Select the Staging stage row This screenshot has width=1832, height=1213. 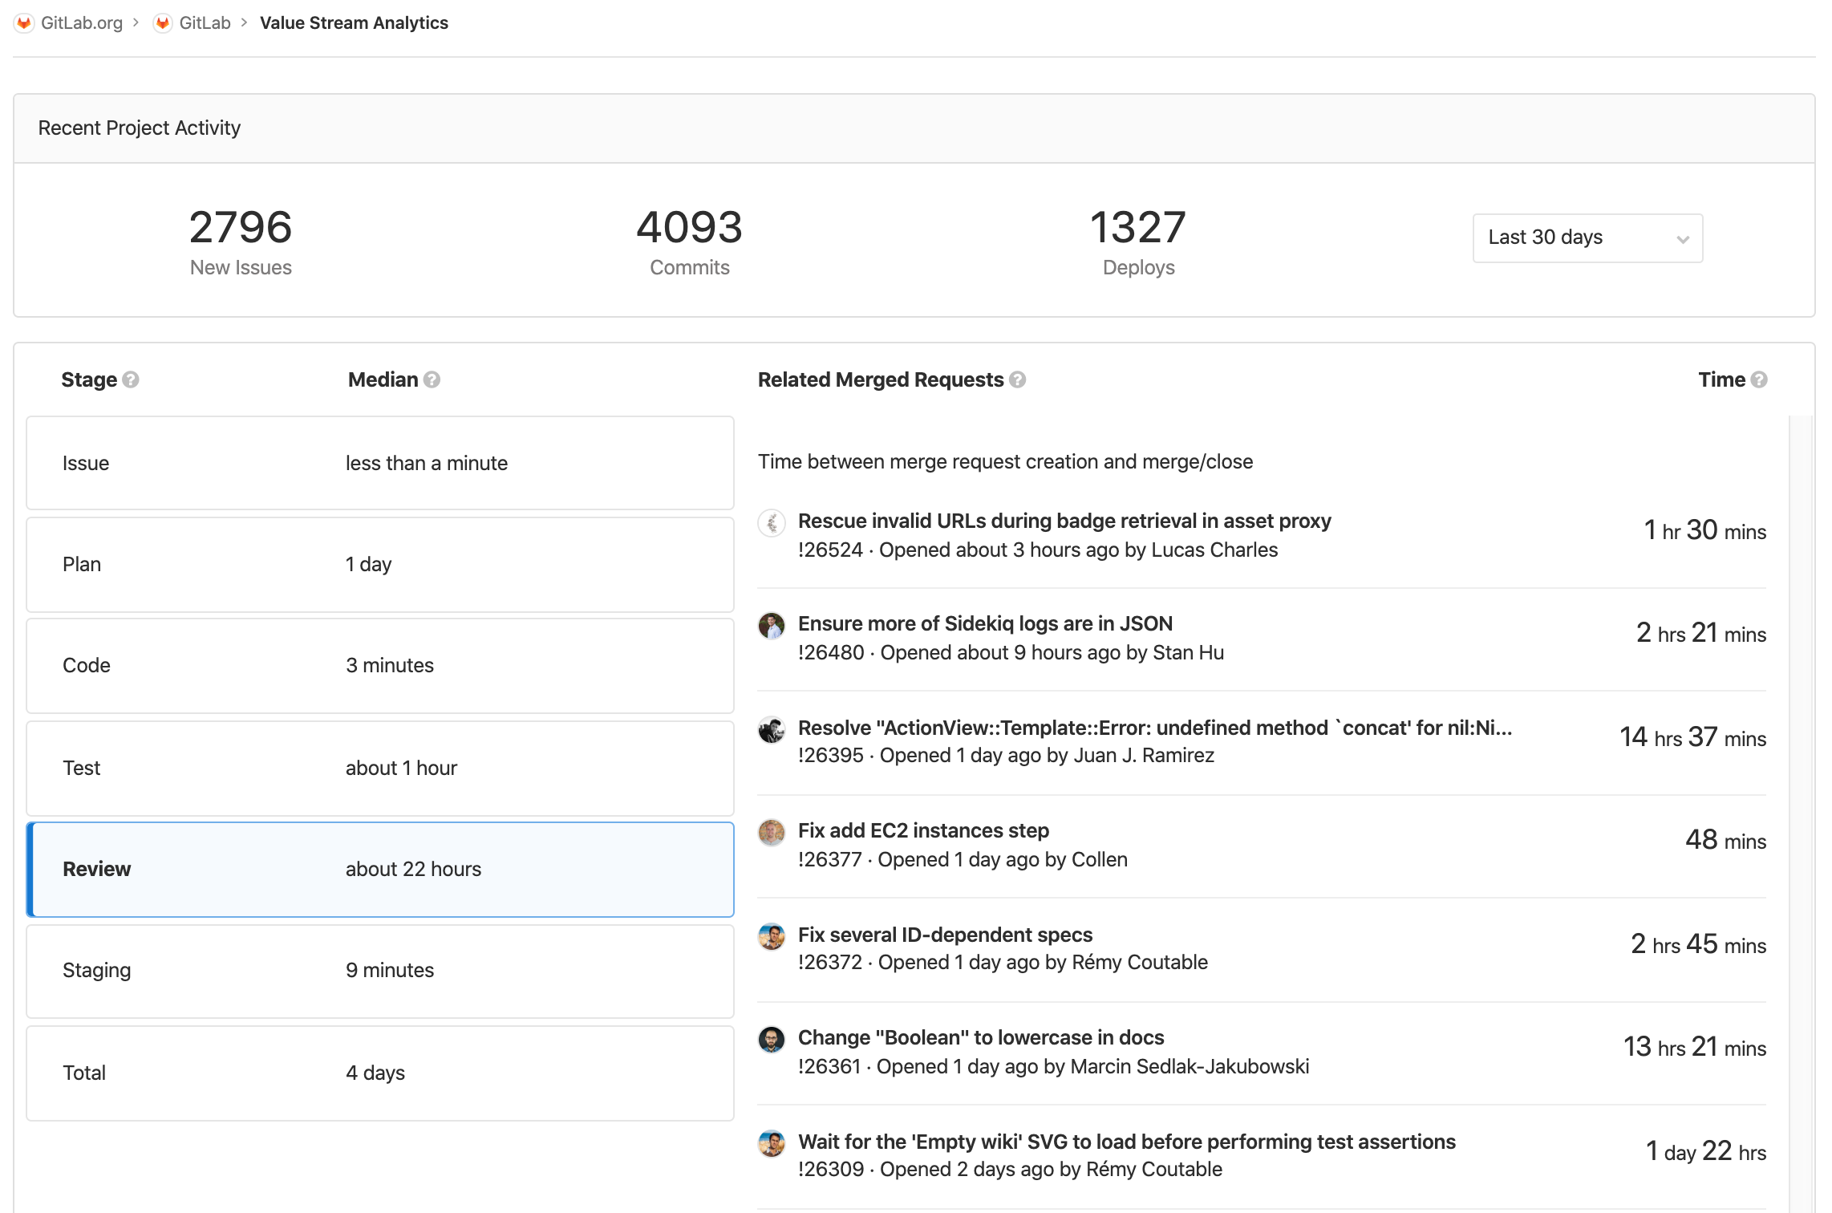point(380,971)
